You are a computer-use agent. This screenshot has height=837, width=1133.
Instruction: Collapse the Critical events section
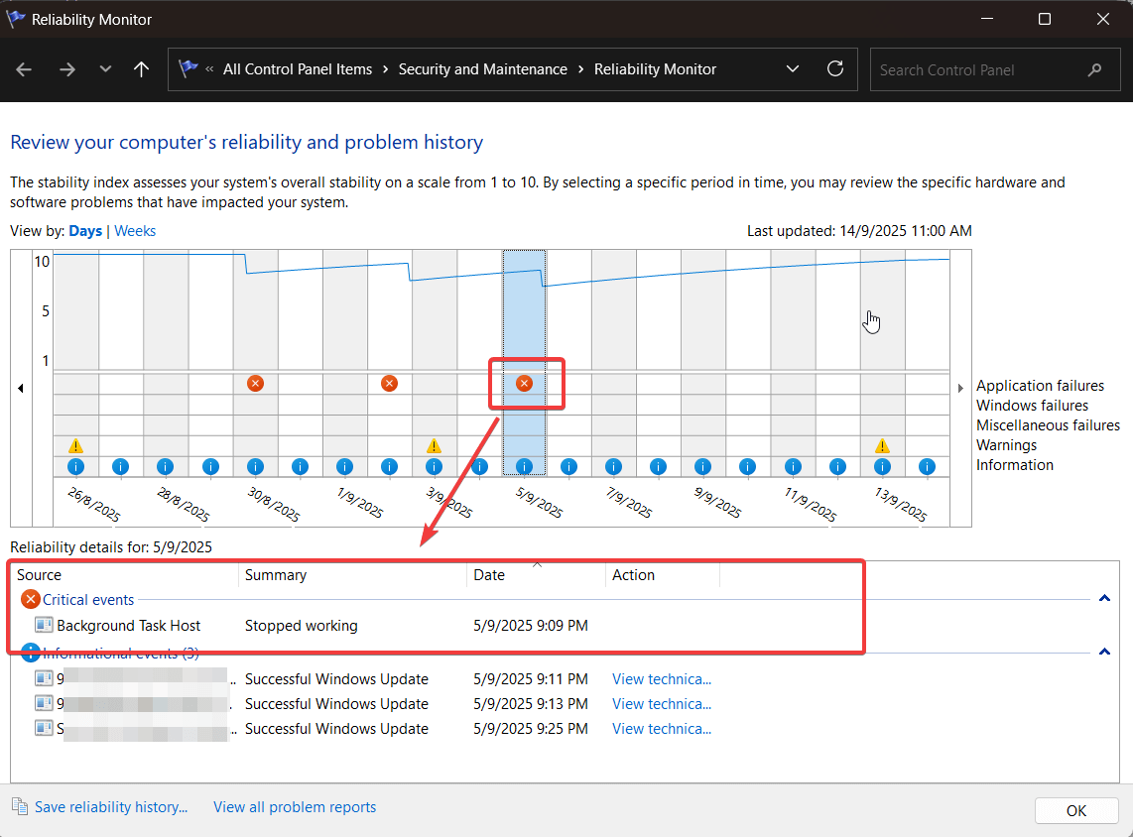[1103, 599]
